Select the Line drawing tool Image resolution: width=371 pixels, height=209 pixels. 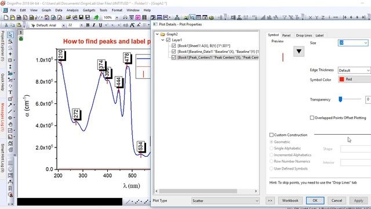coord(10,111)
